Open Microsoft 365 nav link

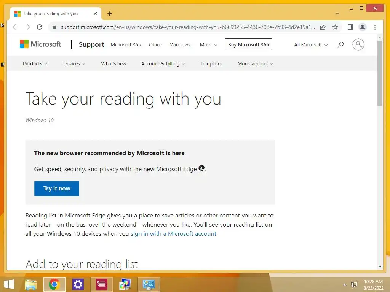126,45
